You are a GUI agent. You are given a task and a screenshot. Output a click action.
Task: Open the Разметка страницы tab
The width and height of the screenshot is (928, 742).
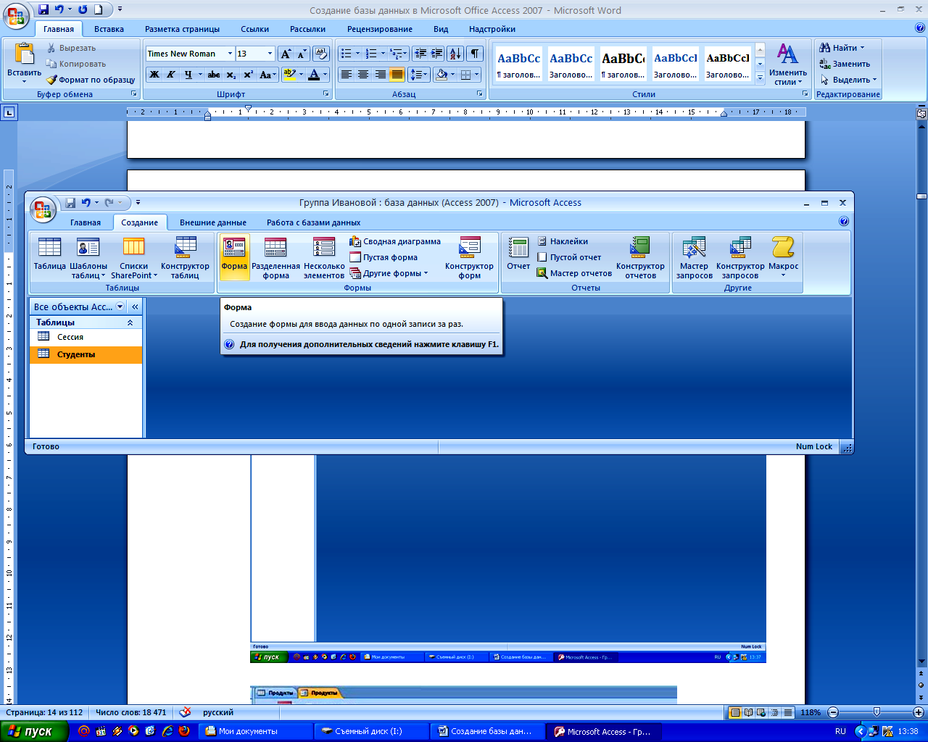point(182,29)
